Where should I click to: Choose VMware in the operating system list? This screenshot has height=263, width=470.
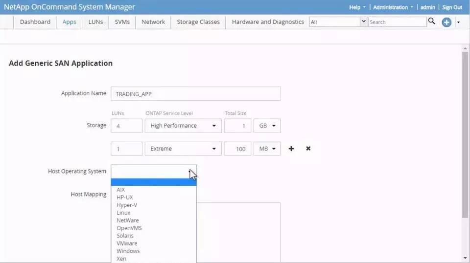point(127,243)
